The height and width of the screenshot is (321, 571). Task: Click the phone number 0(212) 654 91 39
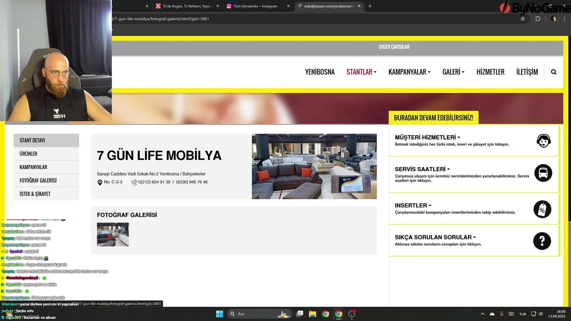tap(154, 182)
